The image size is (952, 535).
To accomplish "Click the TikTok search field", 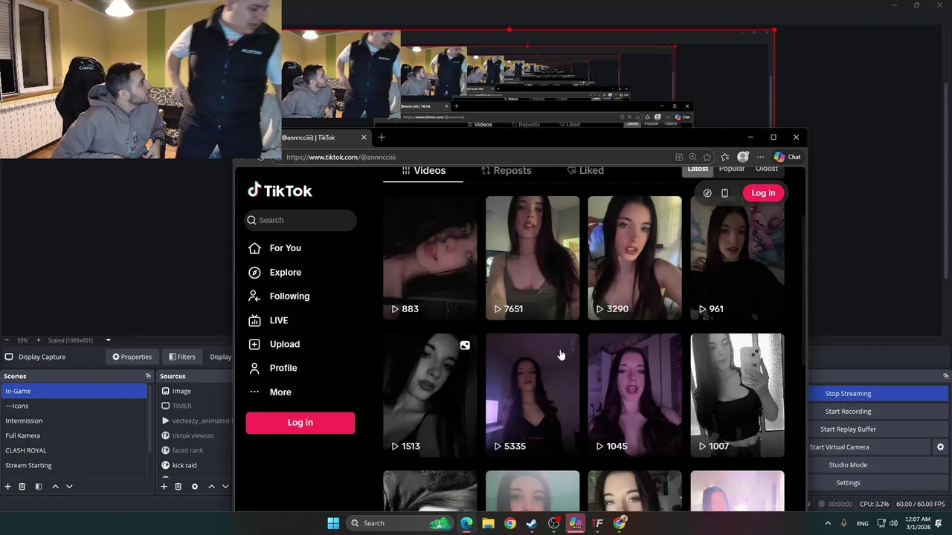I will pos(300,220).
